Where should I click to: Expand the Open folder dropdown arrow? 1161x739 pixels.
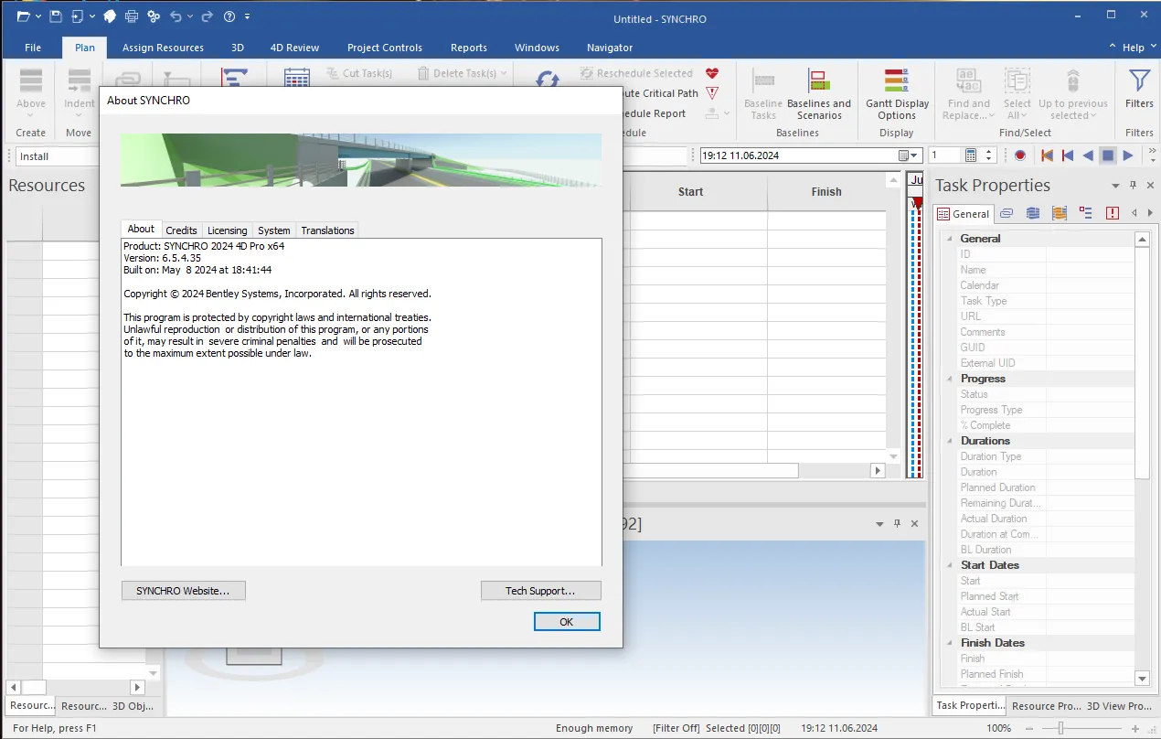pos(37,16)
